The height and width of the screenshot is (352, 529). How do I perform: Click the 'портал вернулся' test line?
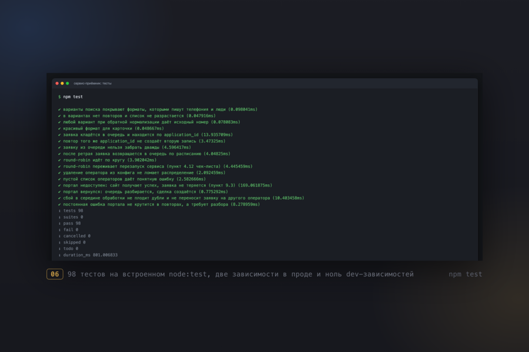coord(143,192)
